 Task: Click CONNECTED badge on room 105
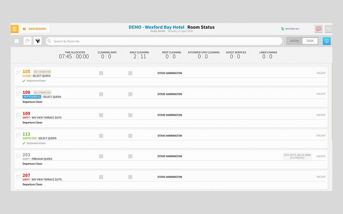pyautogui.click(x=42, y=72)
